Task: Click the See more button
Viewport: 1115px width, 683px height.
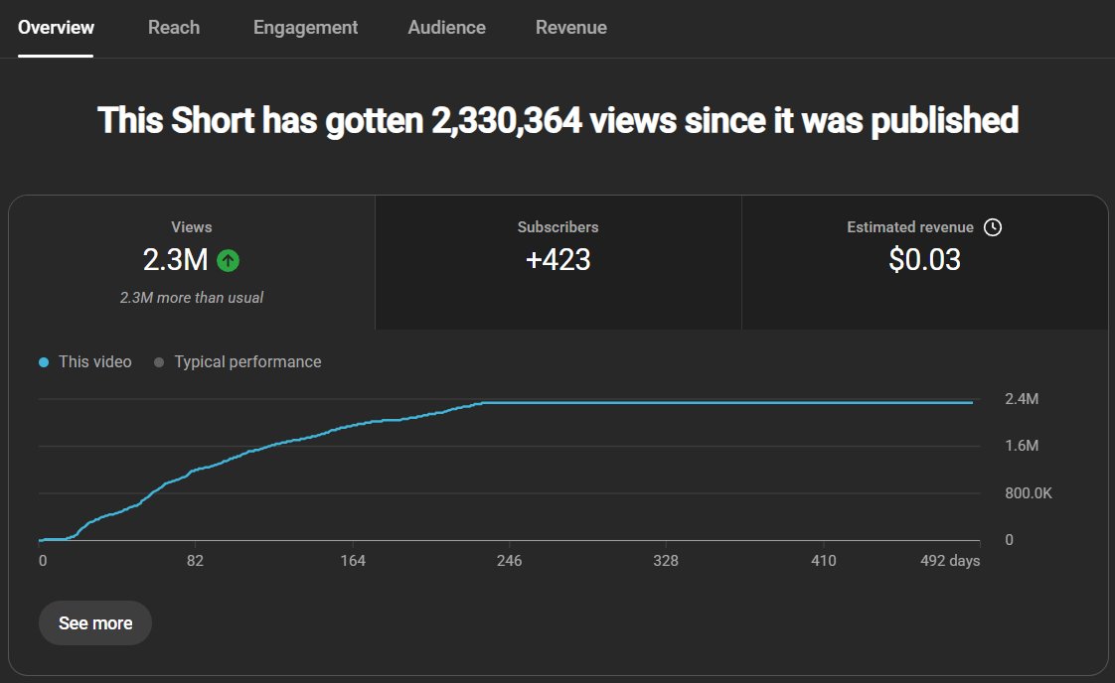Action: pos(95,623)
